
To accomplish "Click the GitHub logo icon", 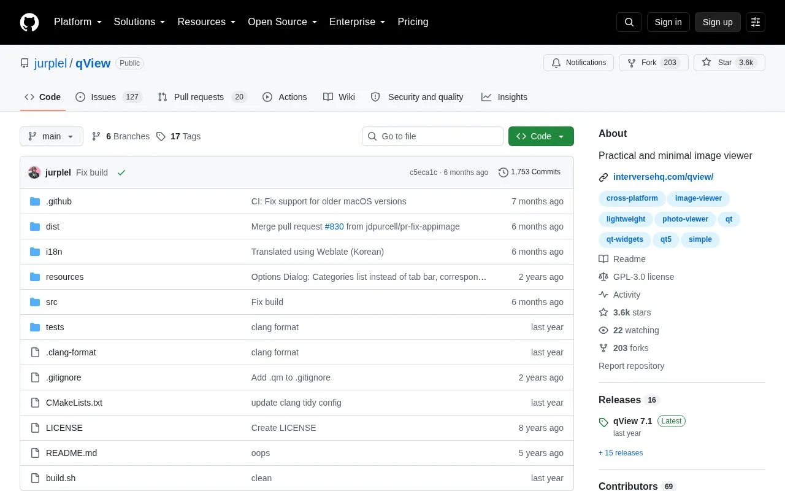I will pyautogui.click(x=29, y=22).
